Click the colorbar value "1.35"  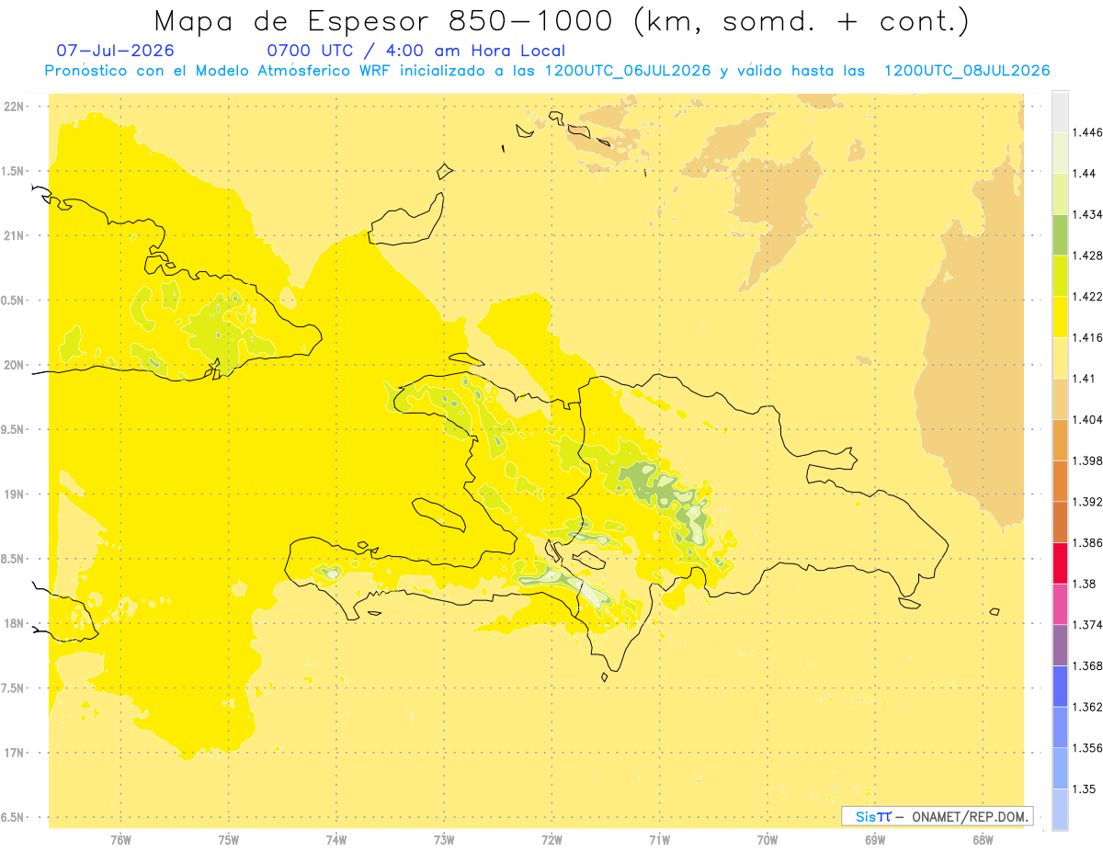click(1085, 789)
